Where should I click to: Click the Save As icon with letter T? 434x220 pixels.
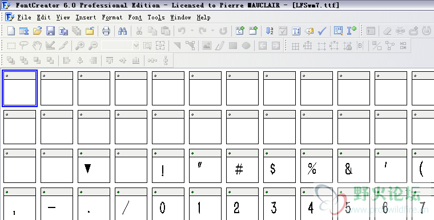(63, 31)
